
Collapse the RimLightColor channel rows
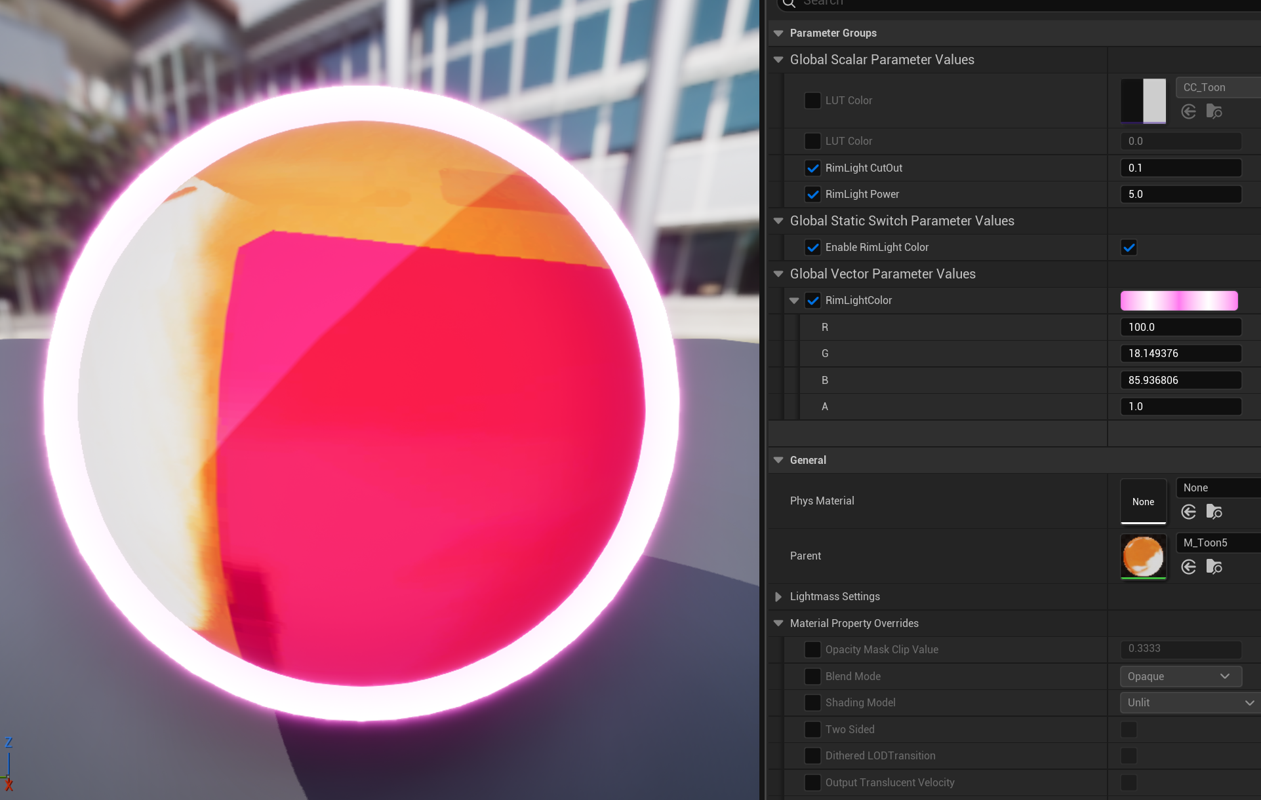pos(794,301)
